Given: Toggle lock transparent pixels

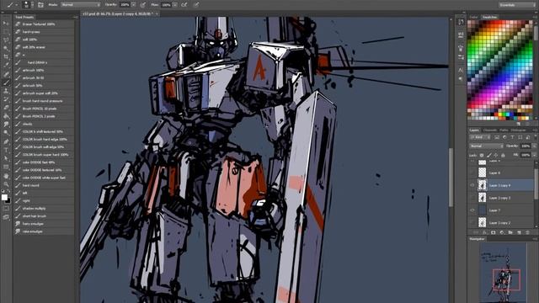Looking at the screenshot, I should (482, 155).
